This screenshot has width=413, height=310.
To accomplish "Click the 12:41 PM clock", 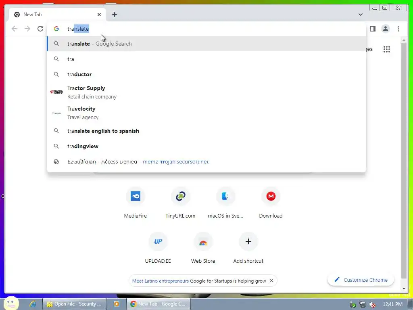I will coord(392,304).
